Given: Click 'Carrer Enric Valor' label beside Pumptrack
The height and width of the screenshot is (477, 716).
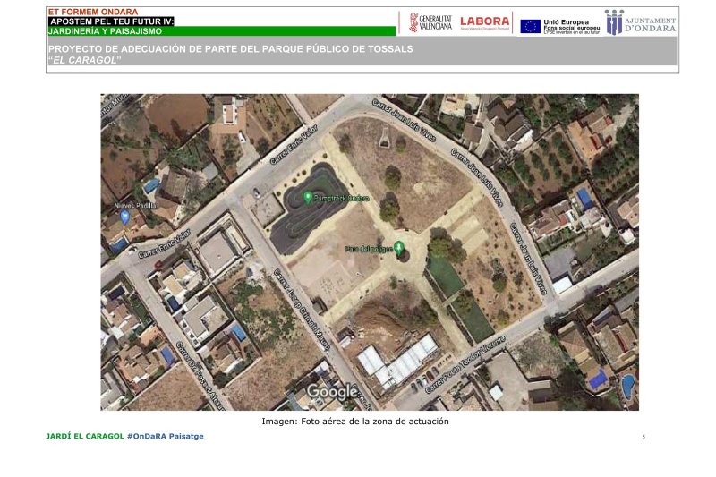Looking at the screenshot, I should pos(294,145).
